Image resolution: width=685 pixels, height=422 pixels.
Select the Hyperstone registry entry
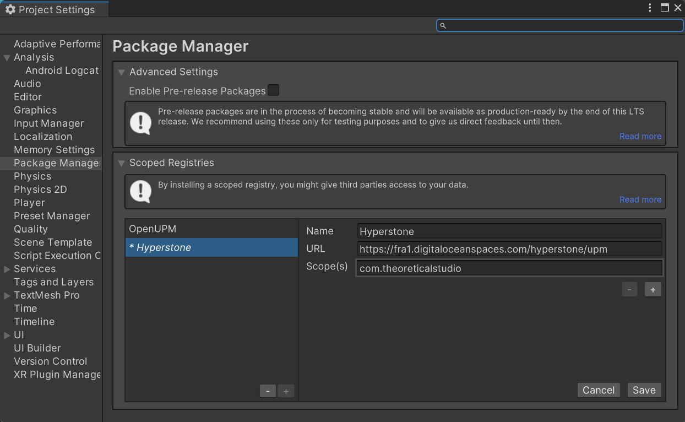click(x=211, y=247)
